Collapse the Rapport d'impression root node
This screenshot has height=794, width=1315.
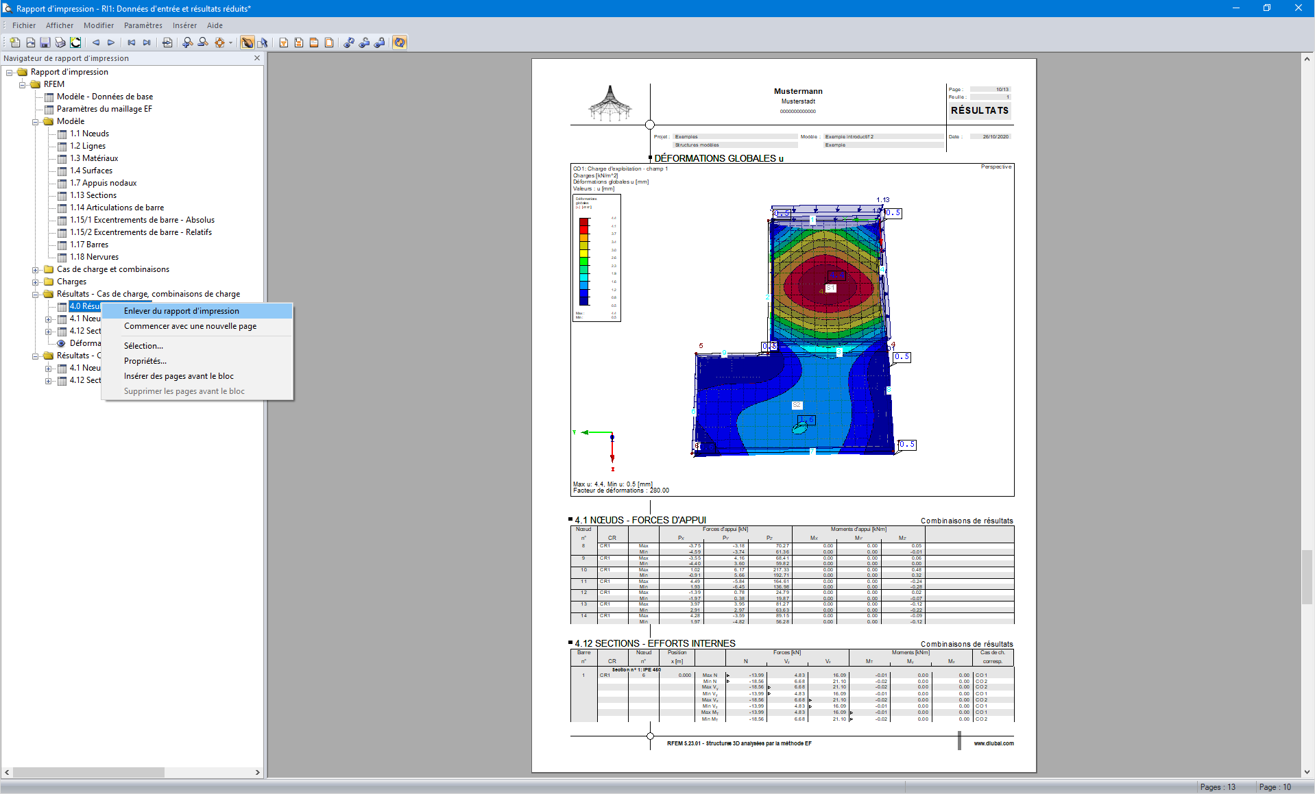pos(10,72)
